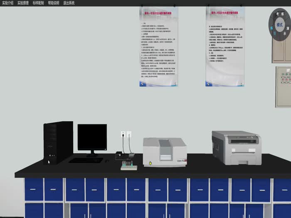
Task: Open the left wall operating procedure poster
Action: 158,47
